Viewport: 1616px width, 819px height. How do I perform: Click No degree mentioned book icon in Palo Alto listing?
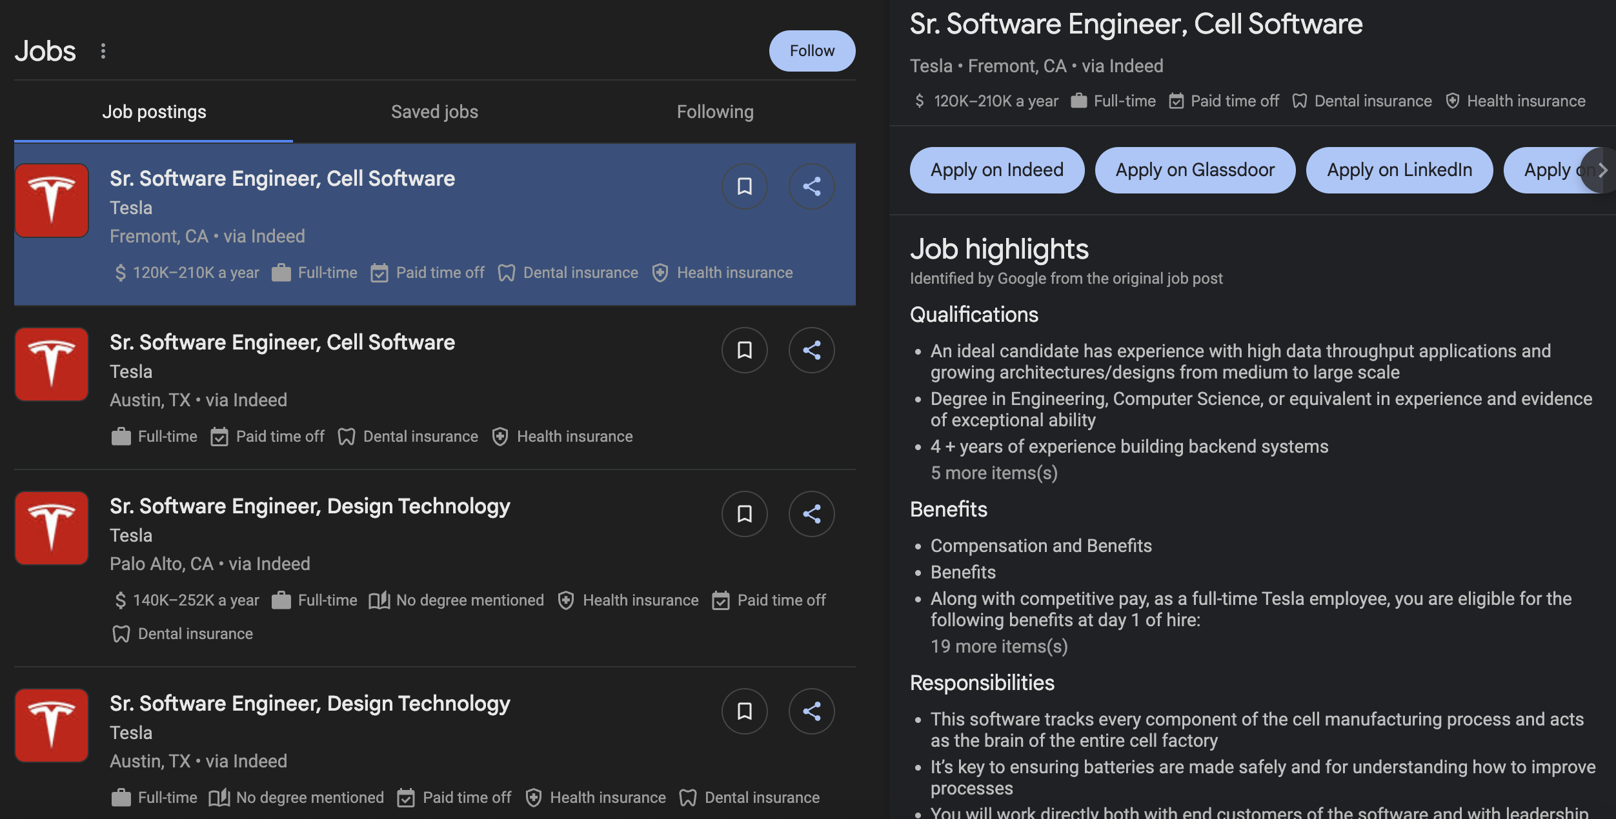pyautogui.click(x=379, y=600)
